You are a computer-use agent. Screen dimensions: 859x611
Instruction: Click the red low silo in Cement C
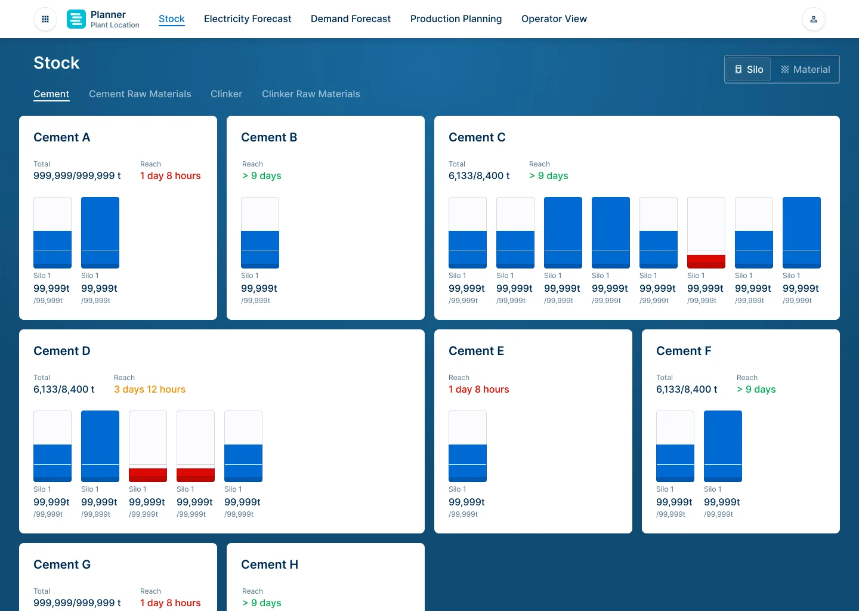point(706,233)
